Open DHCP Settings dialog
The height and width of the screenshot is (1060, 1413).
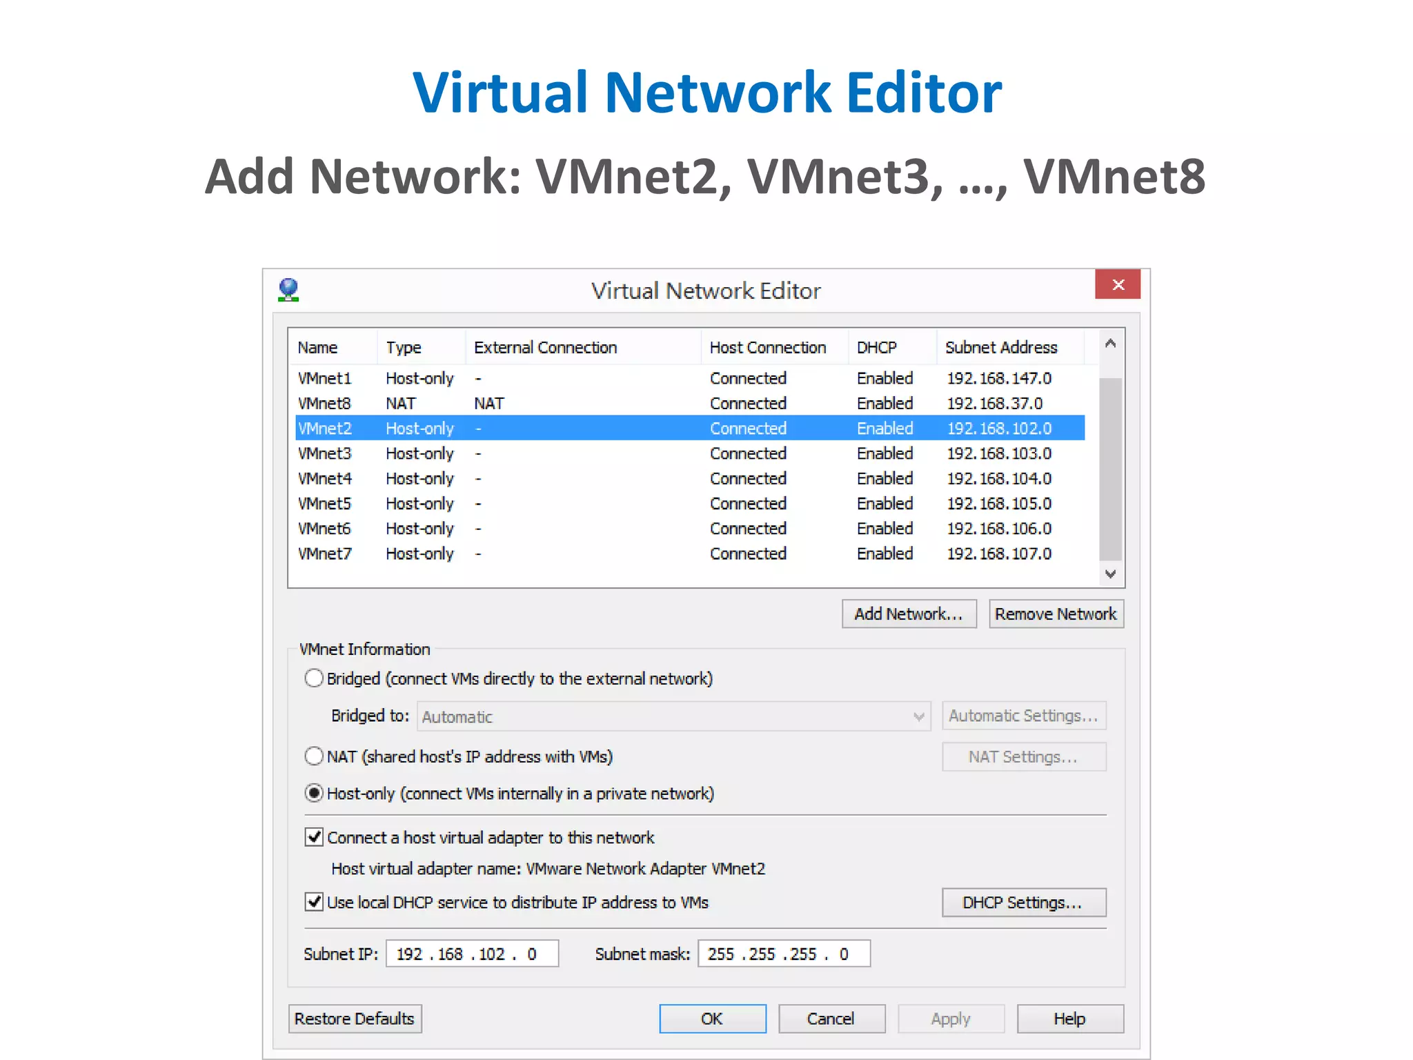[1022, 902]
